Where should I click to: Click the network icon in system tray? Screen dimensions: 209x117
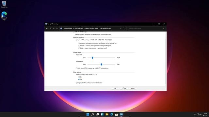click(198, 114)
